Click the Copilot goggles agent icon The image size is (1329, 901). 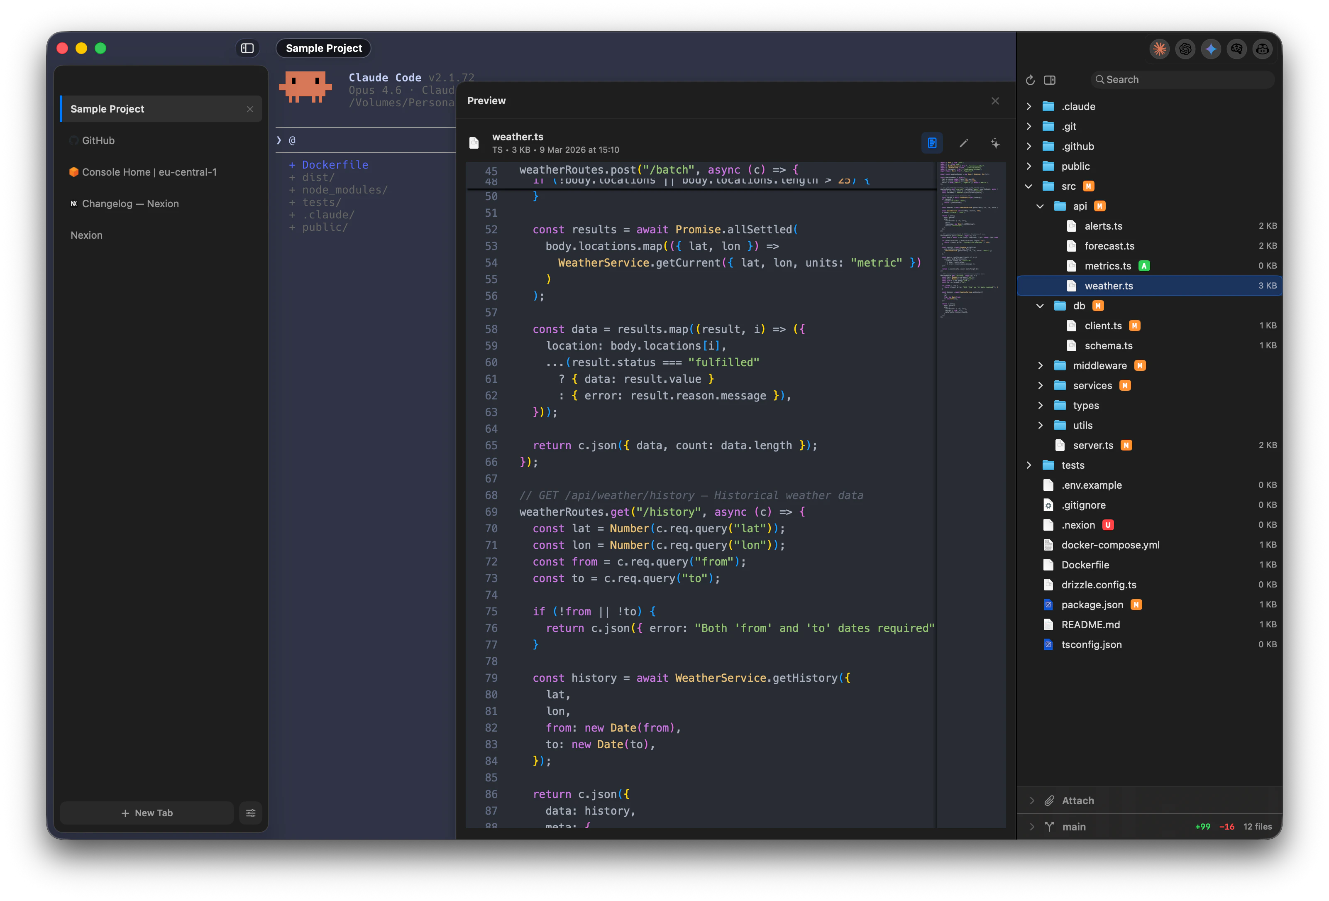click(1262, 49)
